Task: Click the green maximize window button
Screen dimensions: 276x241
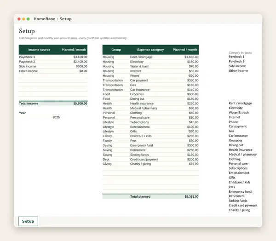Action: [x=28, y=19]
